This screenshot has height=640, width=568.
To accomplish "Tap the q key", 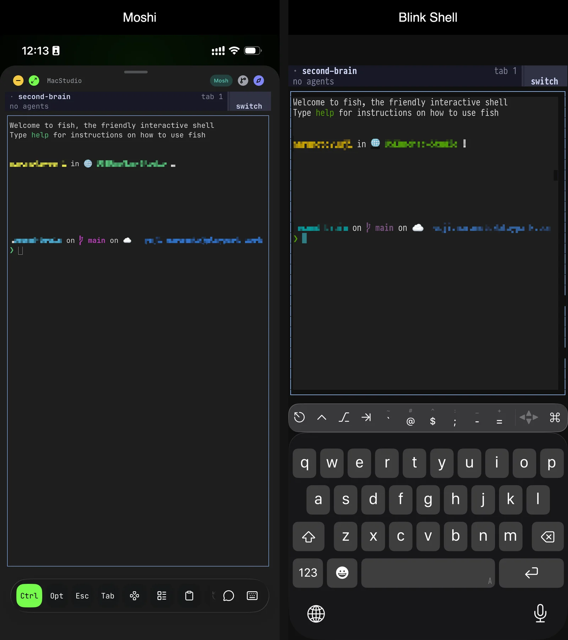I will 304,463.
